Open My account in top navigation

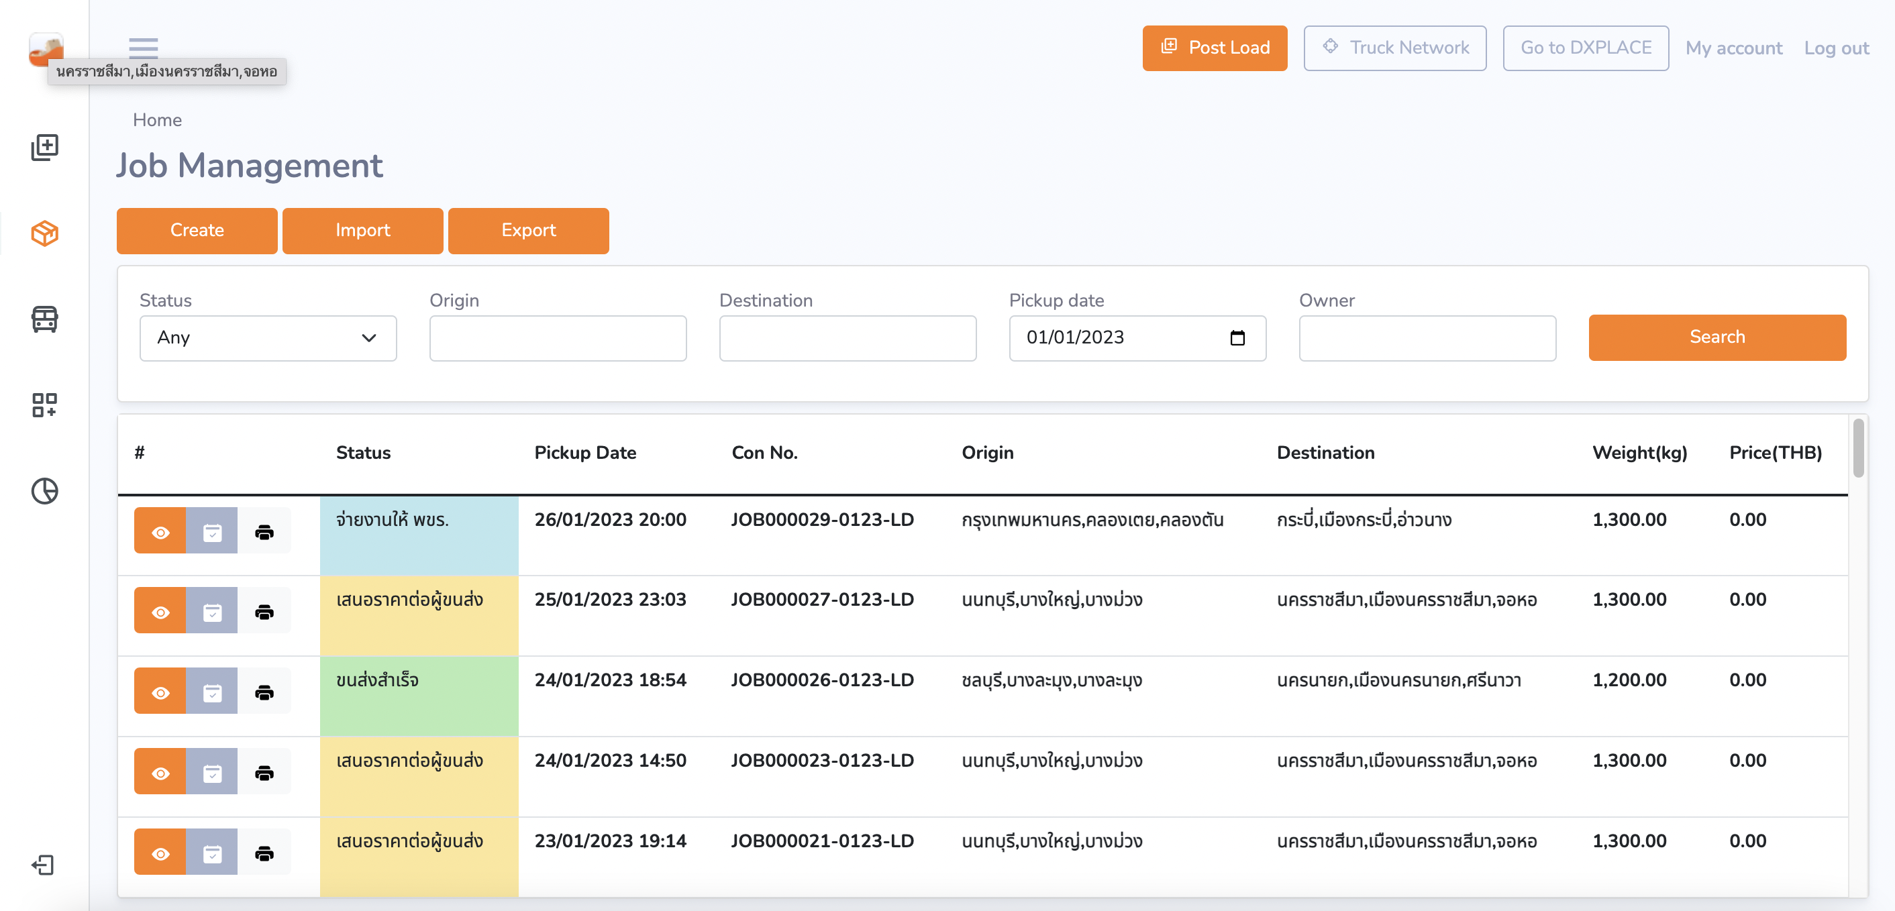click(x=1733, y=48)
